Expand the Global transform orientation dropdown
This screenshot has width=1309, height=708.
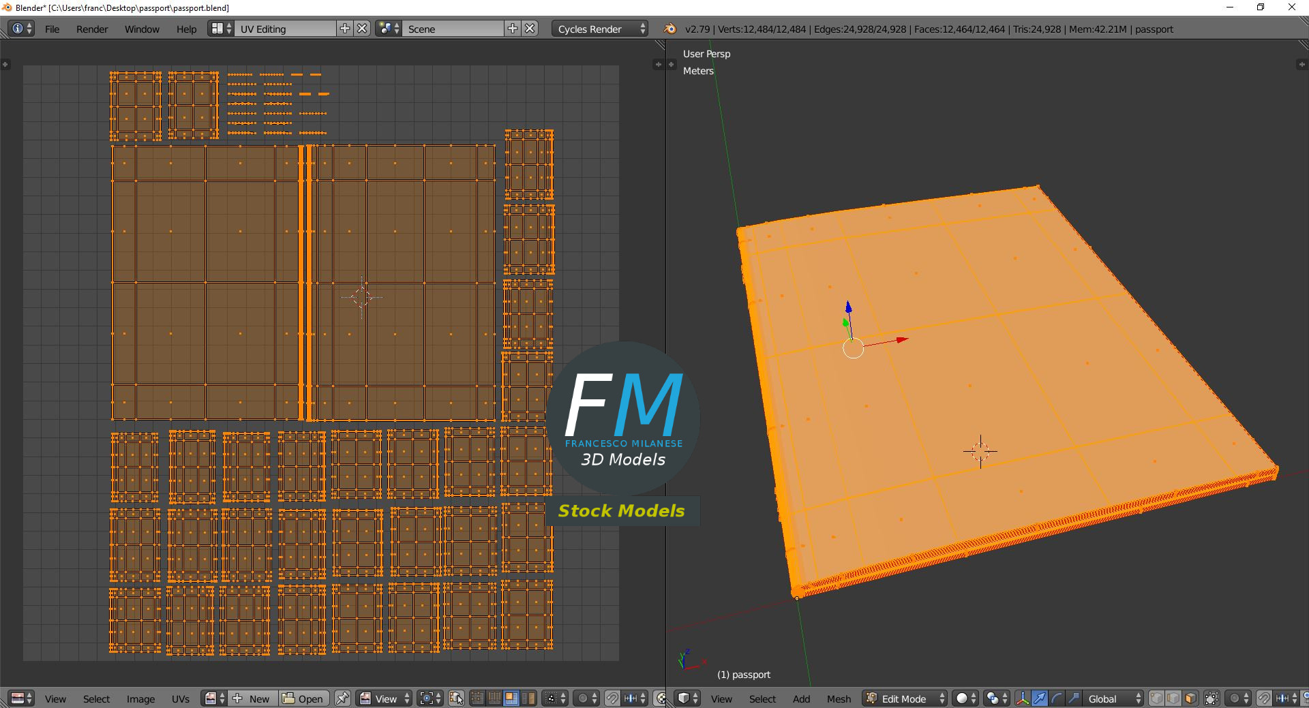(x=1113, y=698)
